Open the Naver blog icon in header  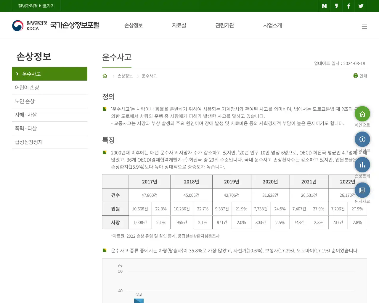(324, 6)
